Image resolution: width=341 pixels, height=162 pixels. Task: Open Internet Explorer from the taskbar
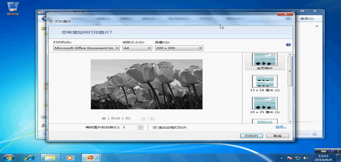click(30, 157)
